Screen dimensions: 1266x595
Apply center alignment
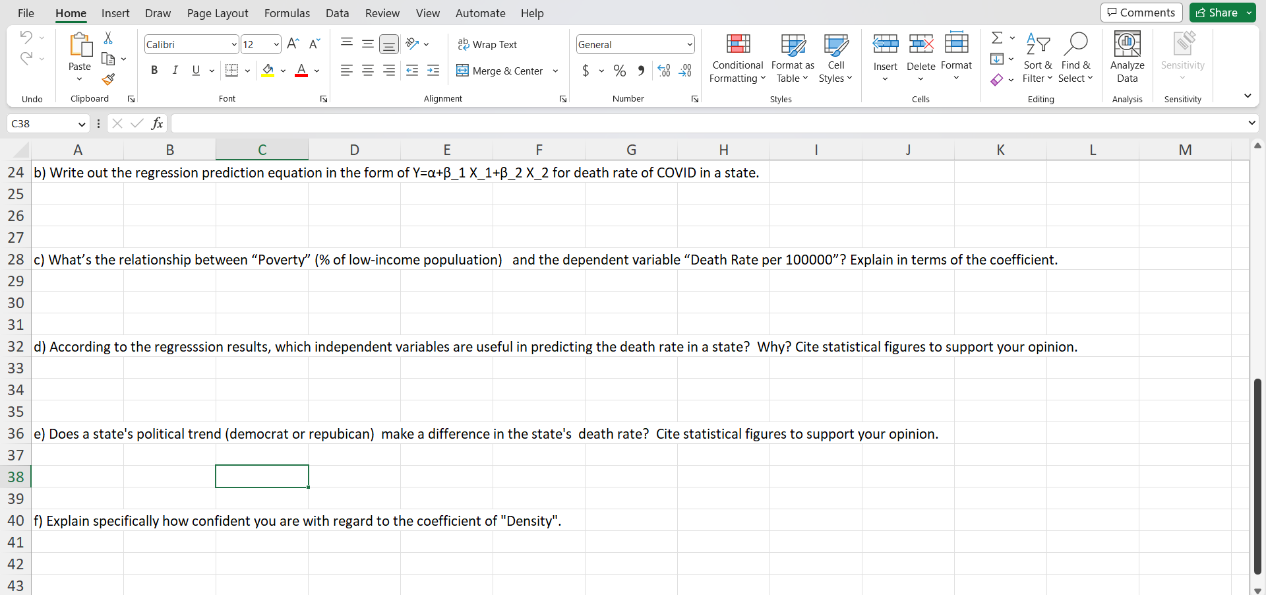[x=368, y=71]
